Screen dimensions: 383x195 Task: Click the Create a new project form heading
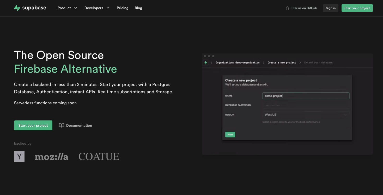tap(241, 80)
